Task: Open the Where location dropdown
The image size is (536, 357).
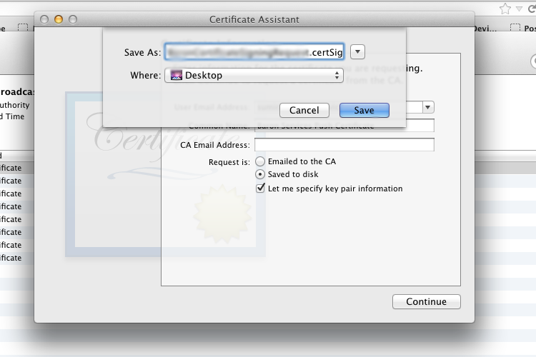Action: coord(254,75)
